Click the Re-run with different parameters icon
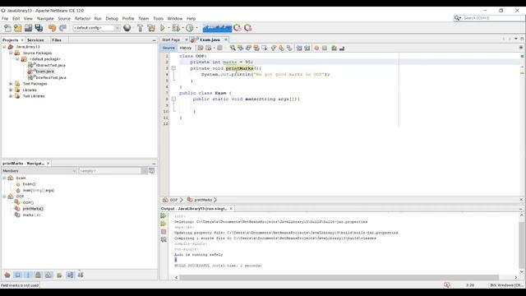Viewport: 526px width, 296px height. 164,224
